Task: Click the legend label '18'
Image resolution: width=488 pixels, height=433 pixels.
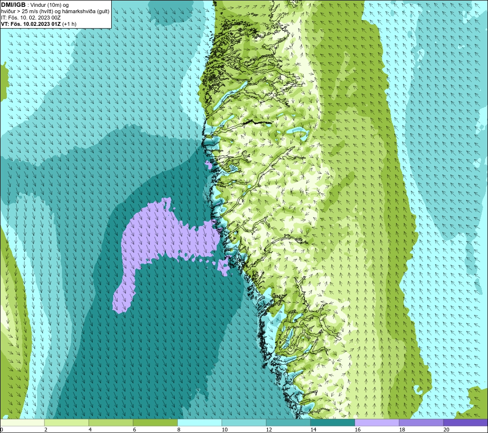Action: 402,430
